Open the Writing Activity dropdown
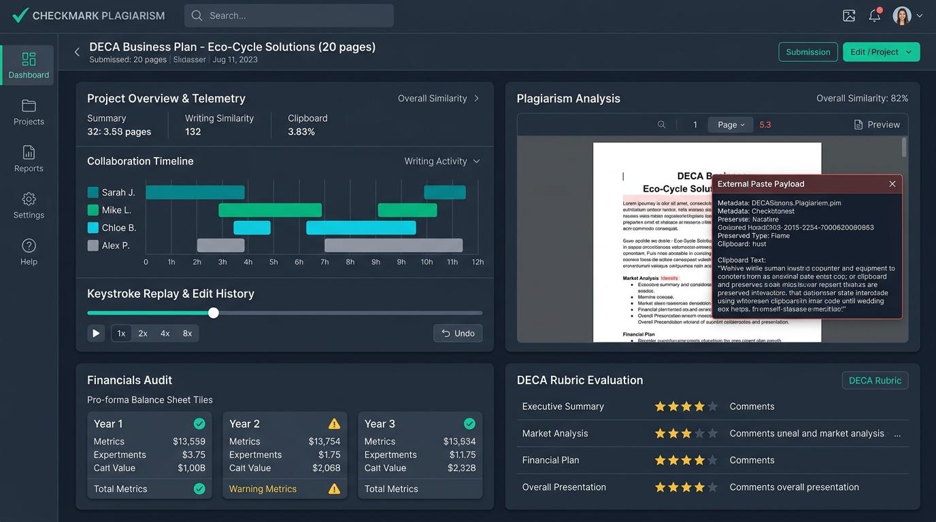936x522 pixels. (442, 161)
